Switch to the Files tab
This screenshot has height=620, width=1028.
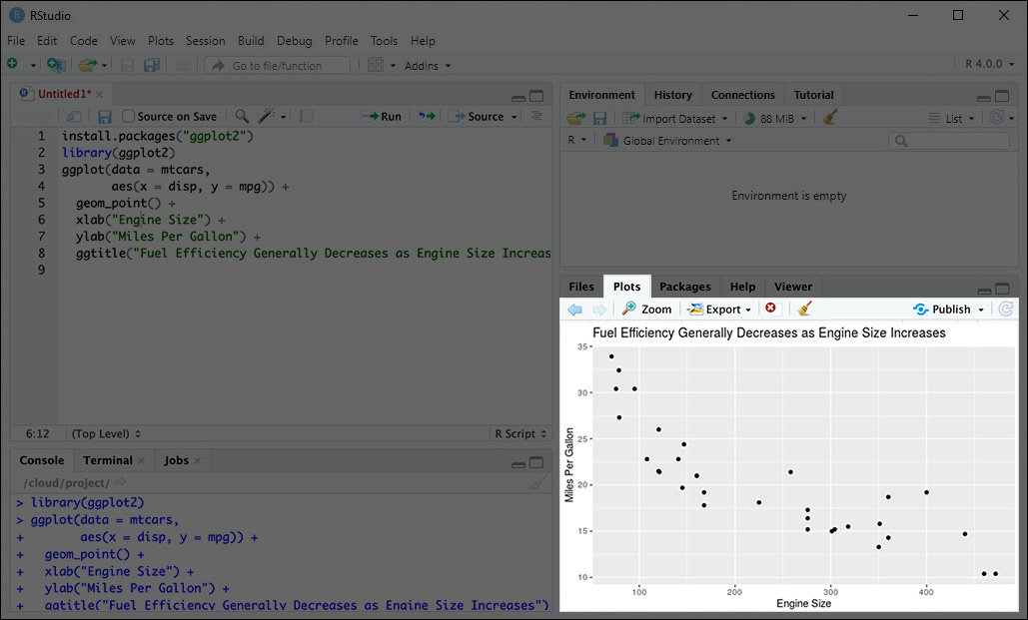pyautogui.click(x=580, y=287)
